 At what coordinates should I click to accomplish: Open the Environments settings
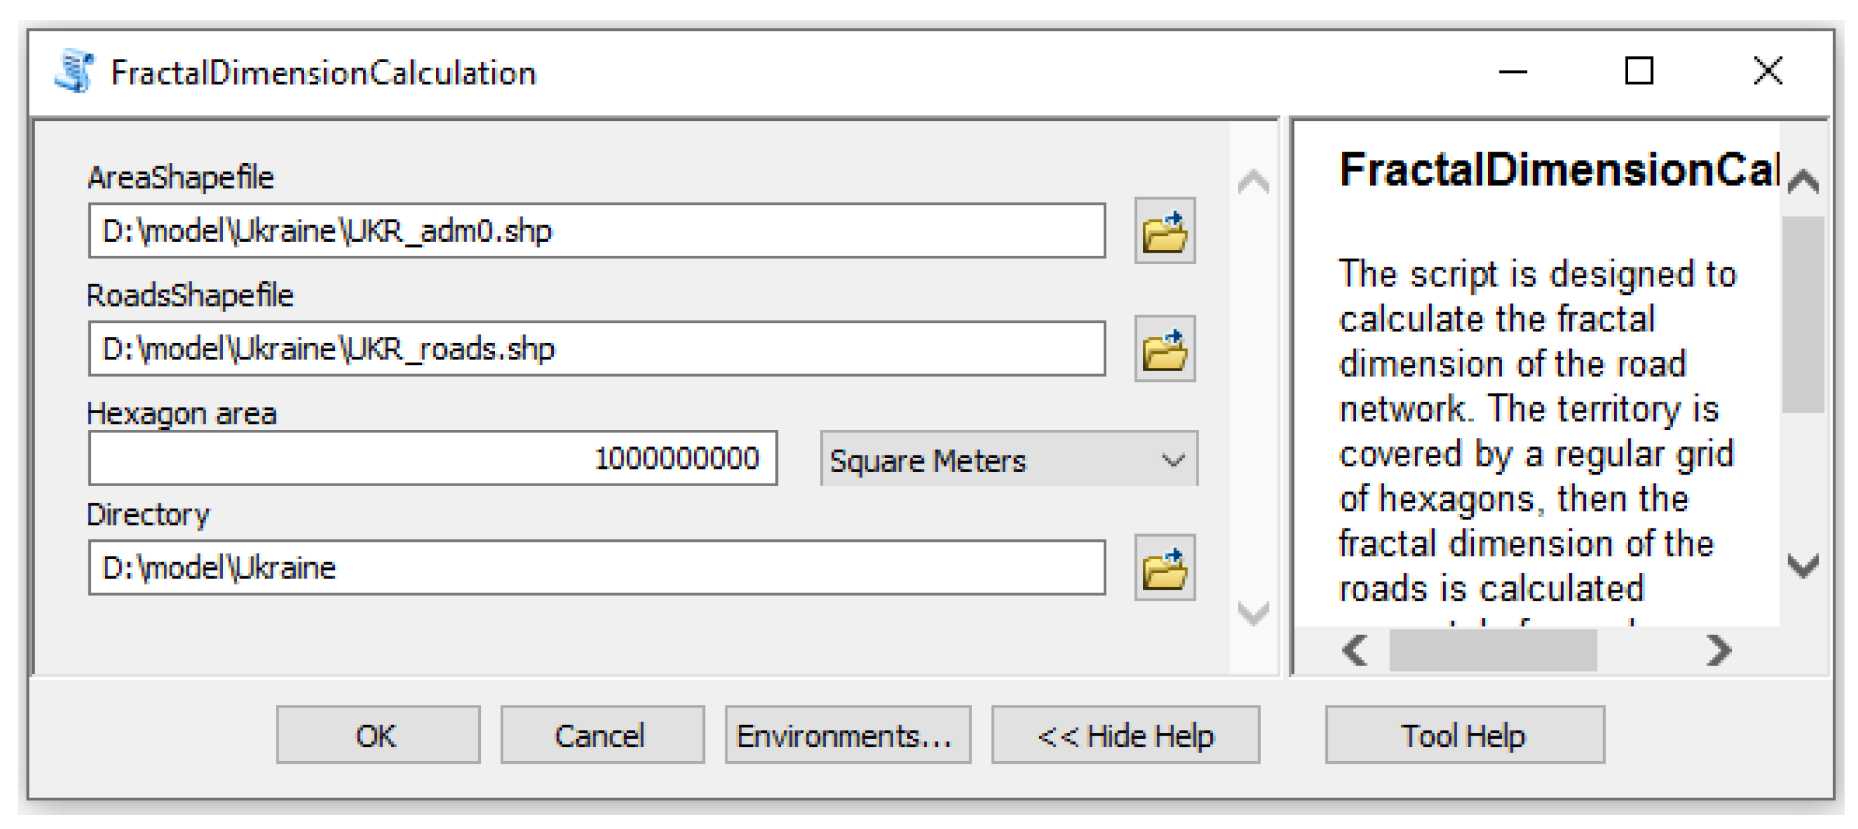pos(847,734)
